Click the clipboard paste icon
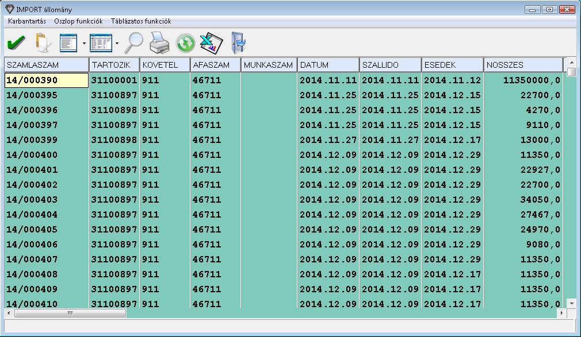 click(x=43, y=42)
